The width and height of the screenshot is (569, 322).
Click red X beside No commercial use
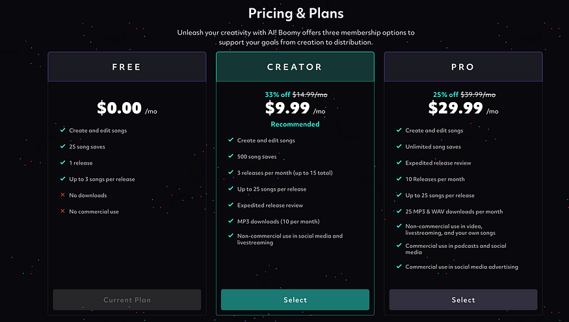click(x=63, y=211)
